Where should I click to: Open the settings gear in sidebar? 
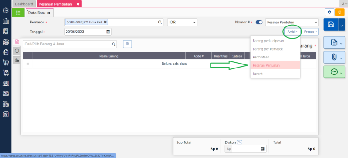coord(6,10)
